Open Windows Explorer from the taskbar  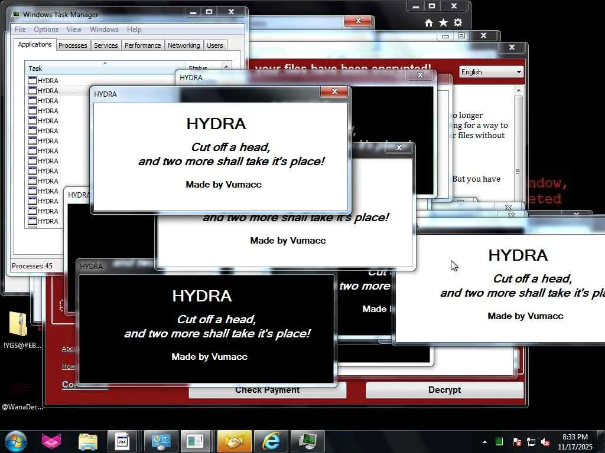pos(88,441)
